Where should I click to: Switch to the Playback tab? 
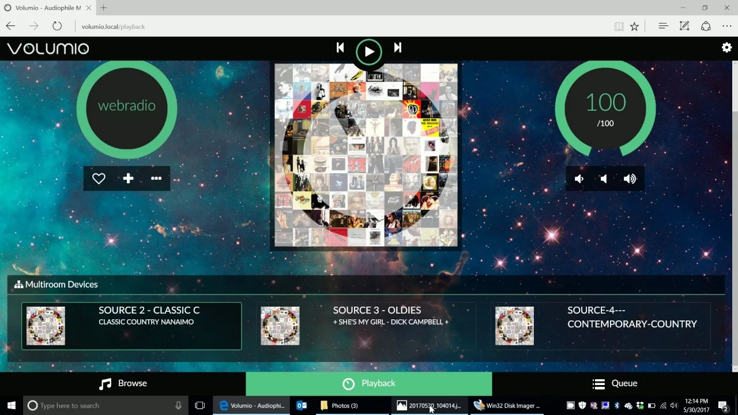click(369, 383)
